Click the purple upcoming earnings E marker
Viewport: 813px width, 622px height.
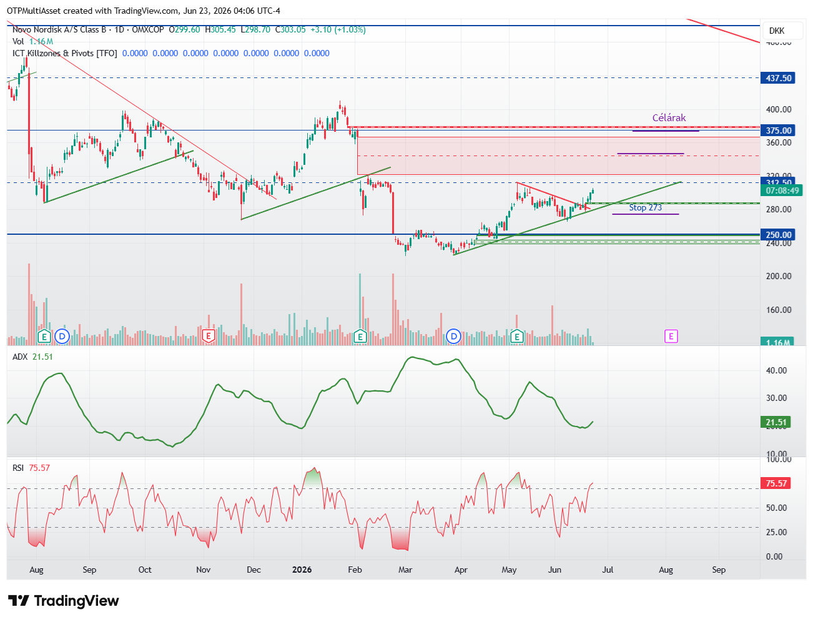pyautogui.click(x=671, y=337)
